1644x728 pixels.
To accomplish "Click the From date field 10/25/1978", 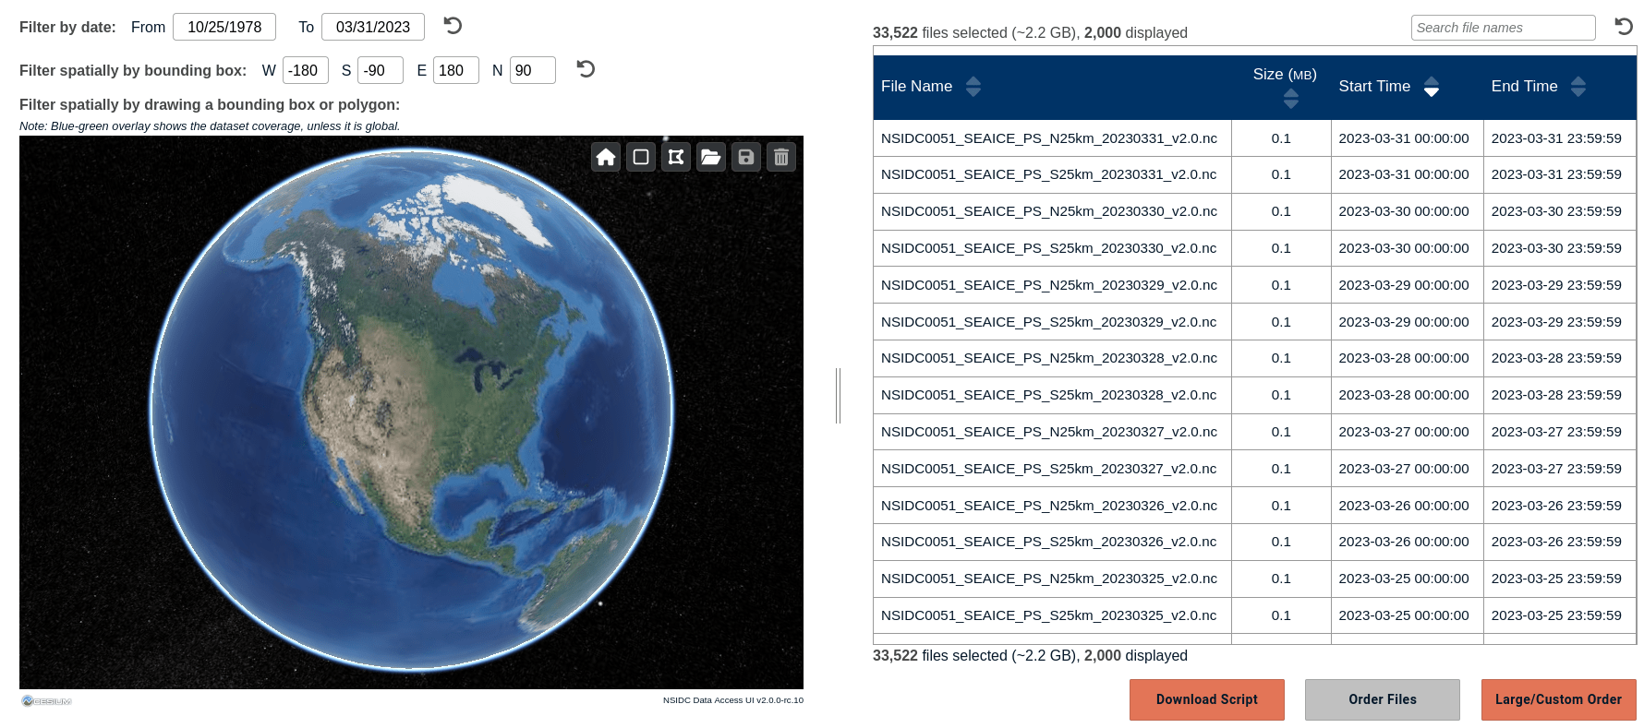I will (x=224, y=27).
